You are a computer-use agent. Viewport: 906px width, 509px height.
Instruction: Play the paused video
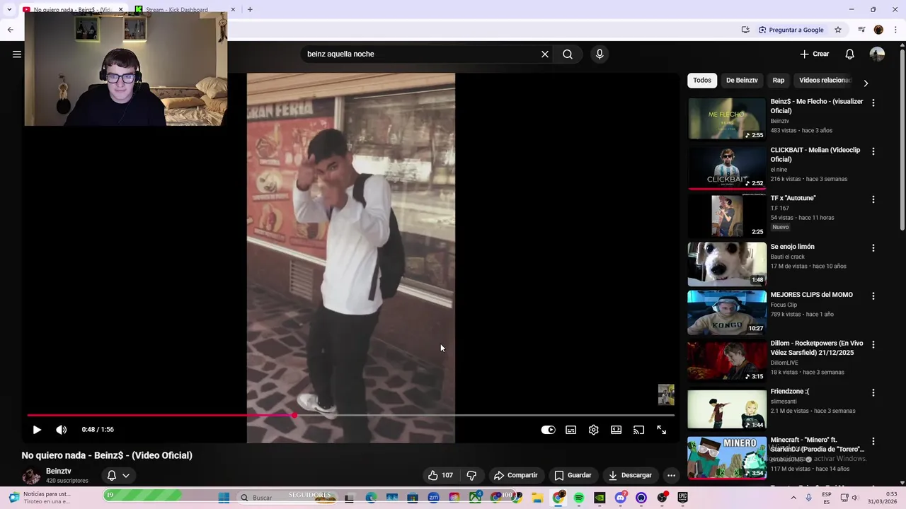[37, 429]
